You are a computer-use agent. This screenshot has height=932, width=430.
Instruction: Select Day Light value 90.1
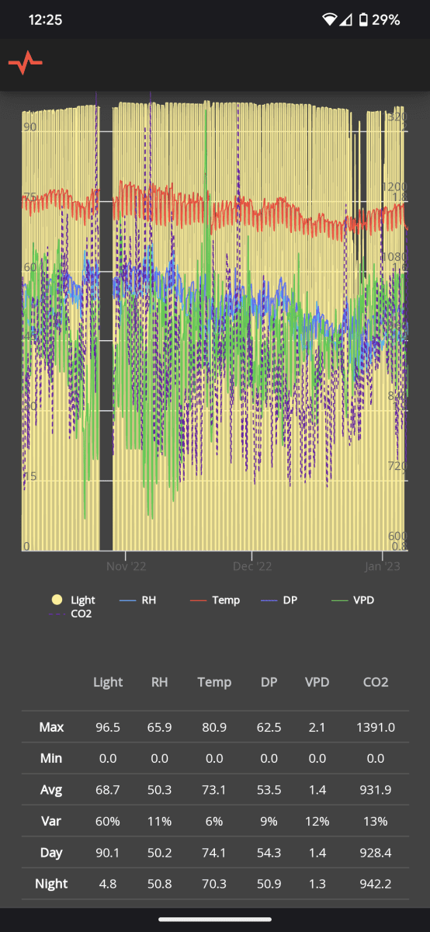click(108, 852)
